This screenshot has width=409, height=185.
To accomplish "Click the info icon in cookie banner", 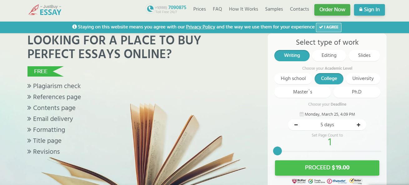I will click(x=74, y=27).
